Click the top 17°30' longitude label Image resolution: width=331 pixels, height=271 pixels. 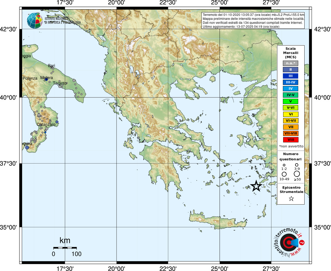click(65, 3)
